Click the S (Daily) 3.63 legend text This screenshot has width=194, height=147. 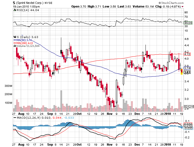click(x=27, y=37)
